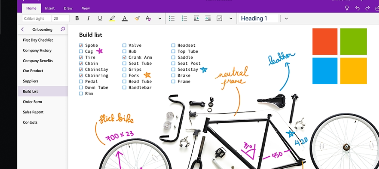379x169 pixels.
Task: Select the format painter icon
Action: (x=137, y=18)
